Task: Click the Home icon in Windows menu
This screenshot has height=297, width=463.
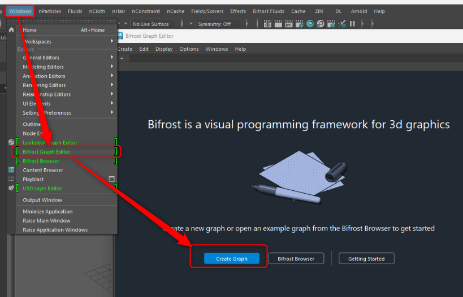Action: 11,30
